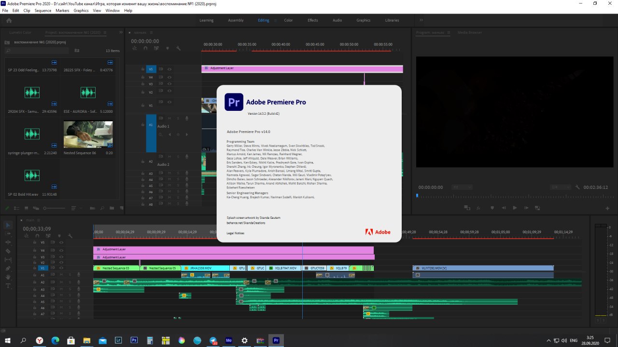This screenshot has width=618, height=347.
Task: Activate the Selection arrow tool
Action: 8,225
